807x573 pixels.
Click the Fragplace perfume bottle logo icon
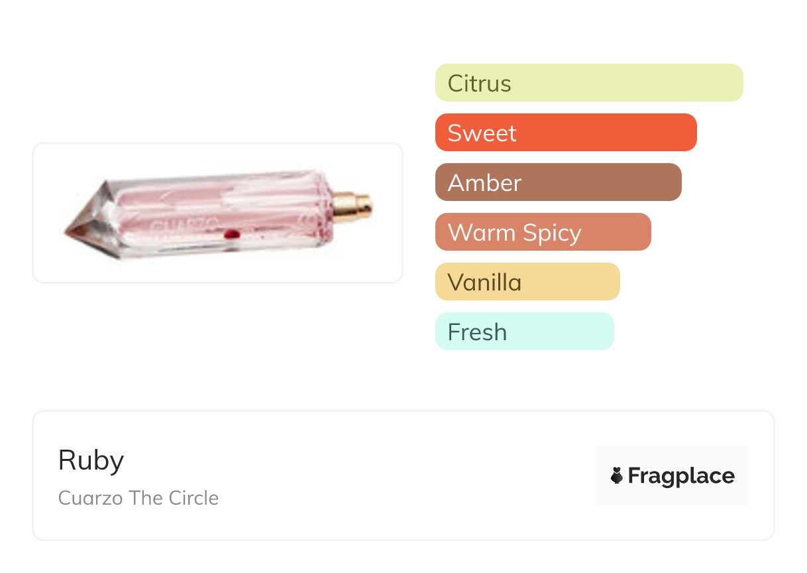(x=617, y=476)
